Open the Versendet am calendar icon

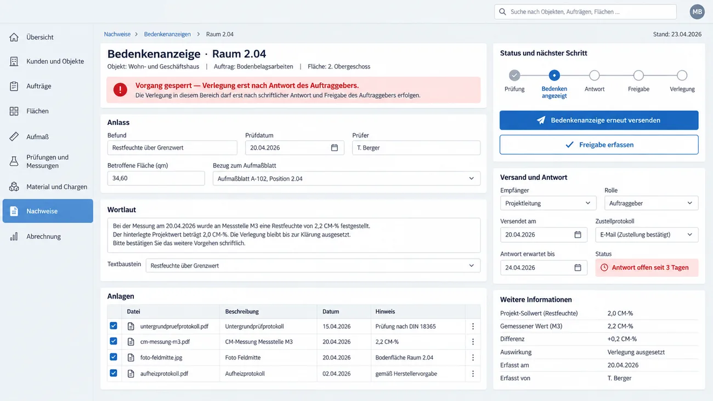(x=578, y=234)
